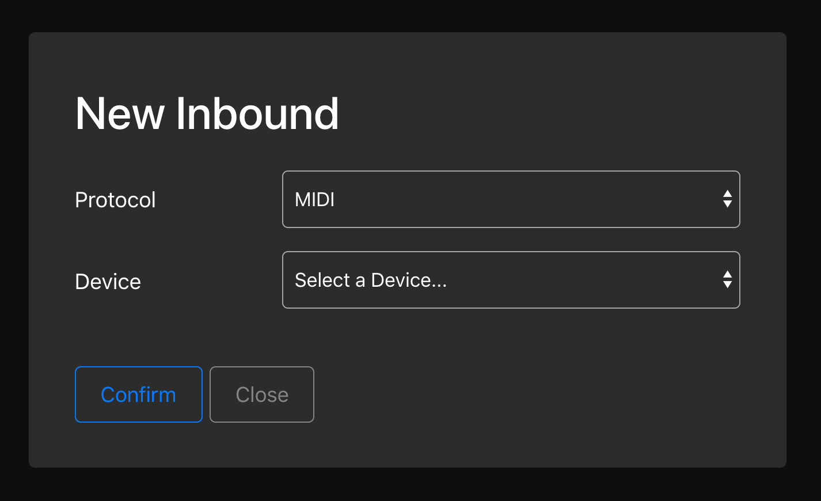This screenshot has width=821, height=501.
Task: Open the Protocol dropdown showing MIDI
Action: pos(510,199)
